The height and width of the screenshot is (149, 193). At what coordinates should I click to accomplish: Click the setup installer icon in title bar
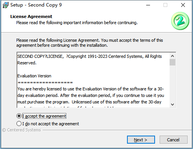tap(5, 5)
